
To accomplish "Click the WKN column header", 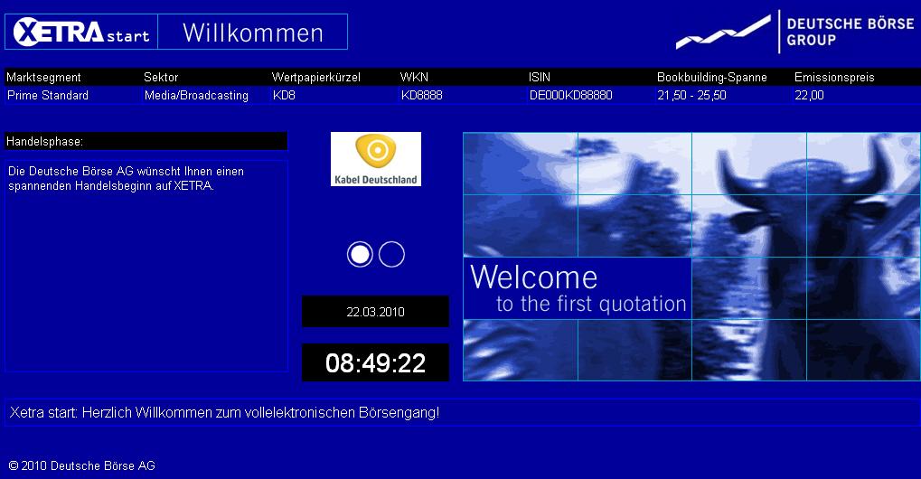I will click(414, 77).
